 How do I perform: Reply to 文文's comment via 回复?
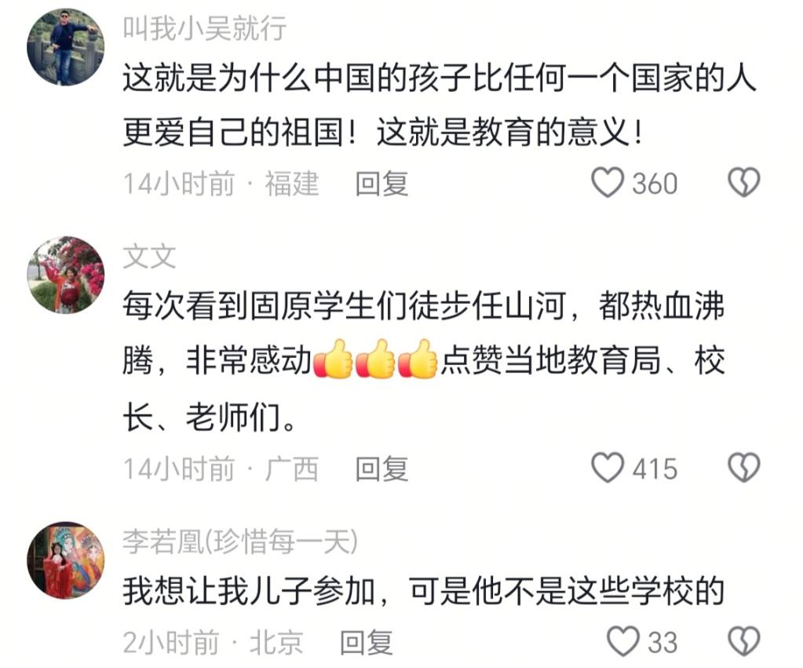pyautogui.click(x=381, y=469)
